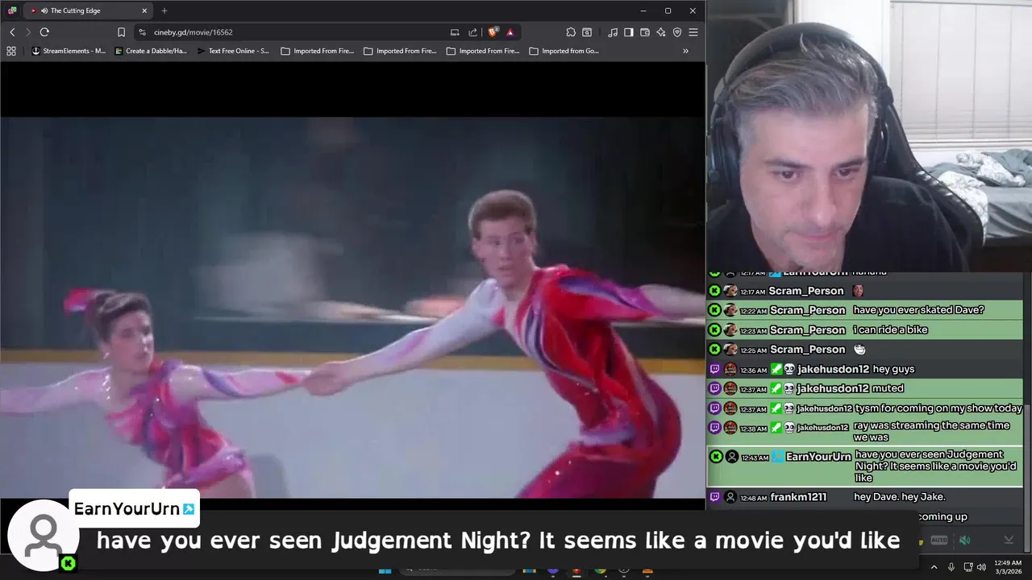Click the Kick platform icon on EarnYourUrn row
Image resolution: width=1032 pixels, height=580 pixels.
pos(716,457)
